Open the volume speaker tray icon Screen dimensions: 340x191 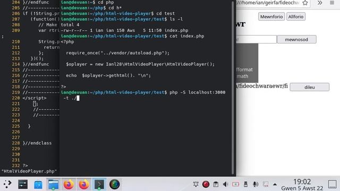[225, 184]
